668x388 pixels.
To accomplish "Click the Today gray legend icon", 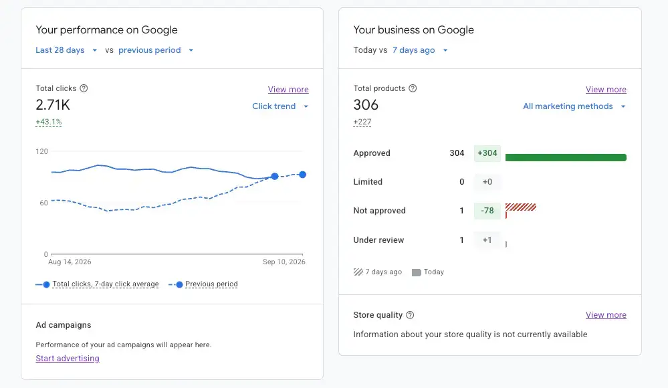I will click(x=416, y=272).
